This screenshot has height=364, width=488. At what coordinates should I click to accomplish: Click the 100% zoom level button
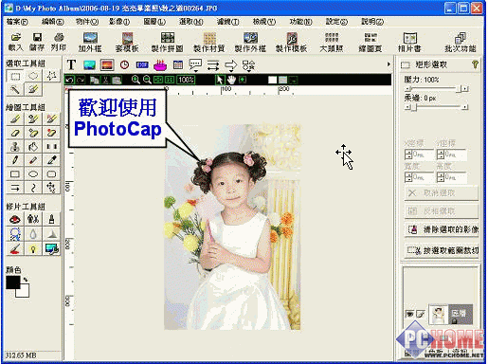pos(186,80)
